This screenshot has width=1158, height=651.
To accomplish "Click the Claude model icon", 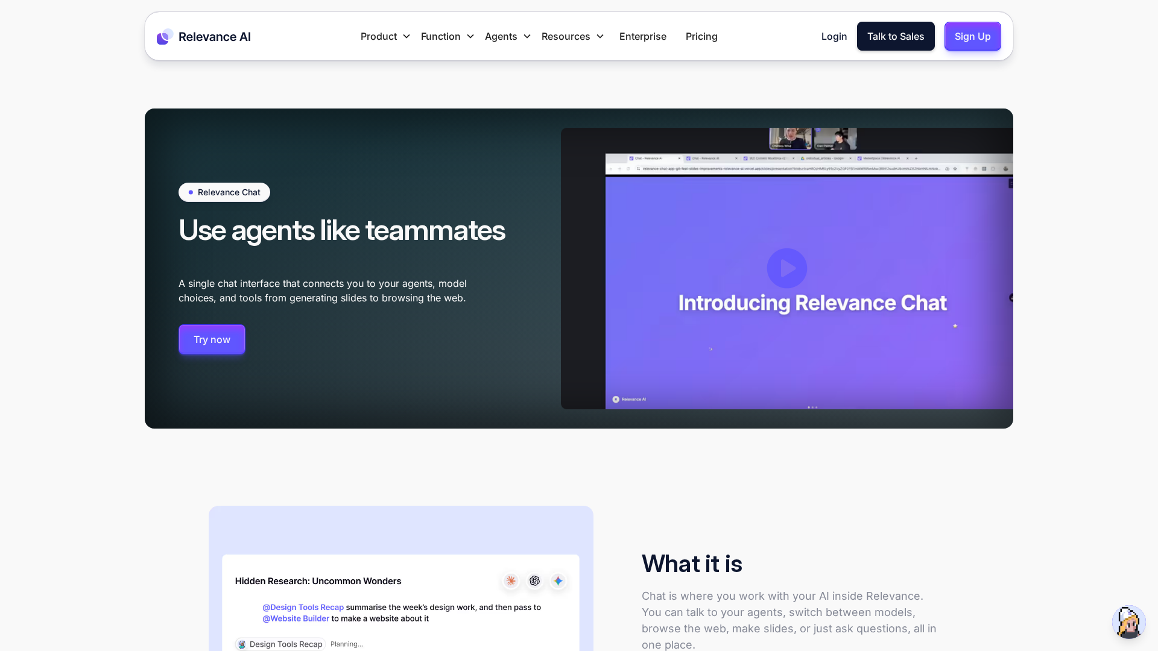I will coord(511,580).
